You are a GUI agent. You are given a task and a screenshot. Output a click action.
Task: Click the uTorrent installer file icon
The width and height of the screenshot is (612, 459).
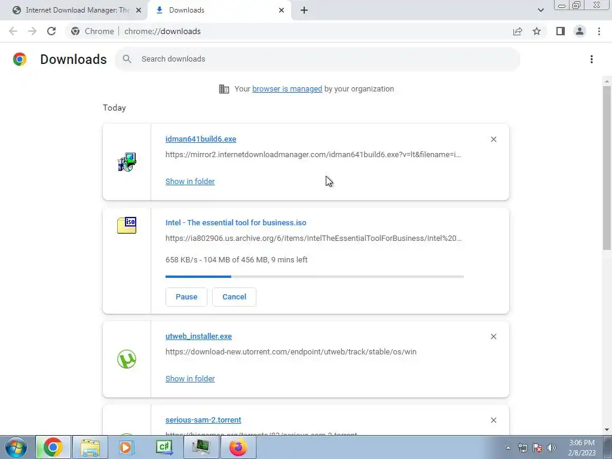point(127,359)
